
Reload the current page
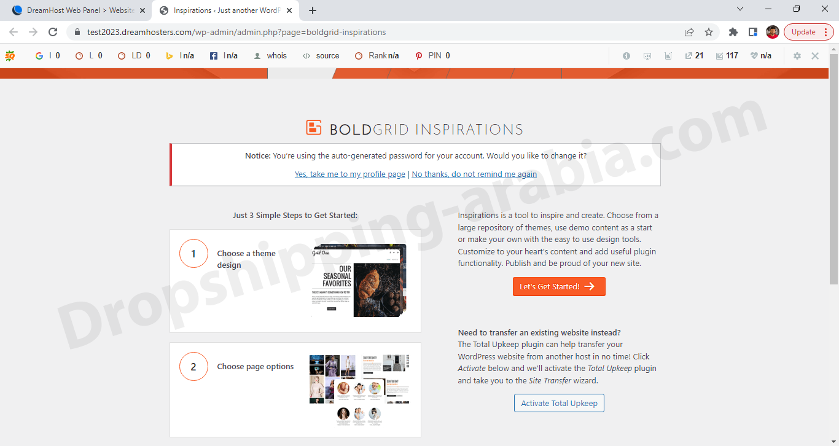click(x=53, y=32)
